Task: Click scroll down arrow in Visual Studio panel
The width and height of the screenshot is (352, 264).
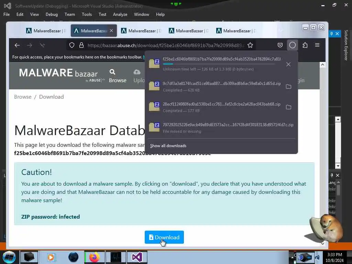Action: click(338, 166)
